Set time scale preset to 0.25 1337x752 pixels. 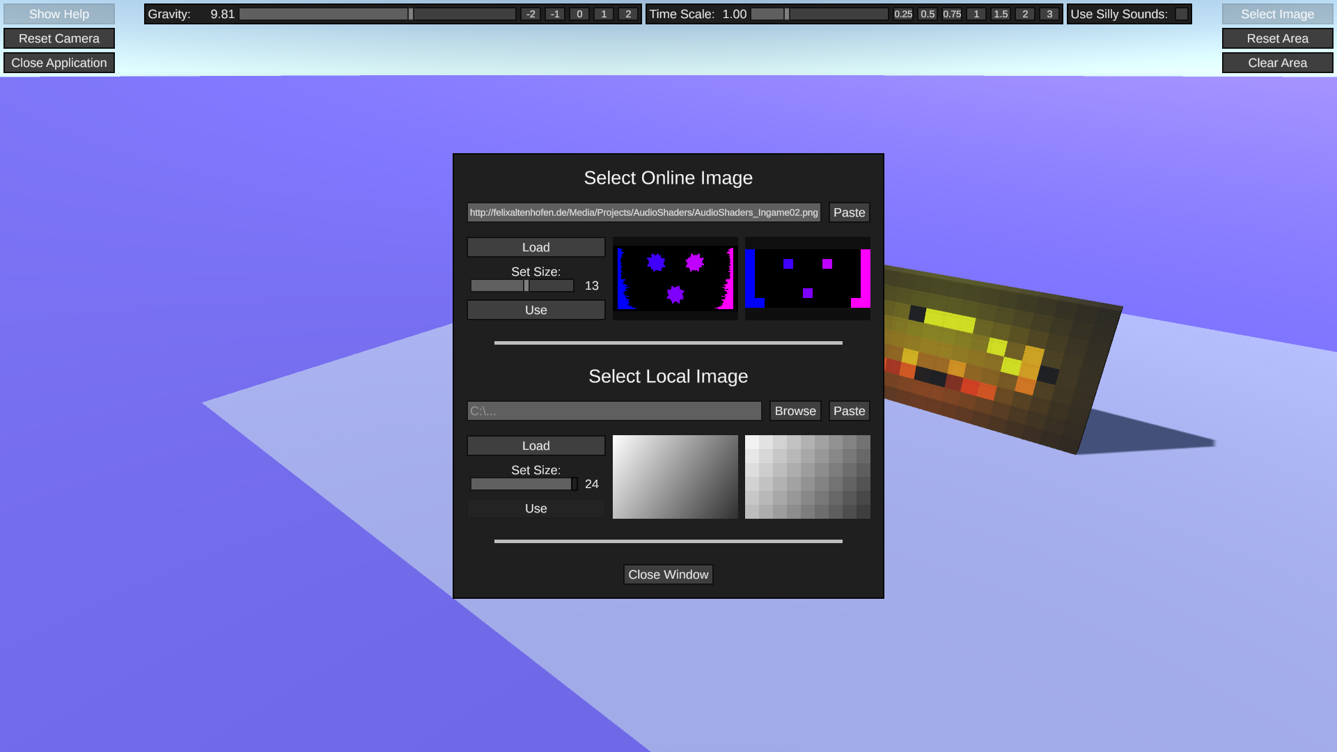[x=903, y=14]
